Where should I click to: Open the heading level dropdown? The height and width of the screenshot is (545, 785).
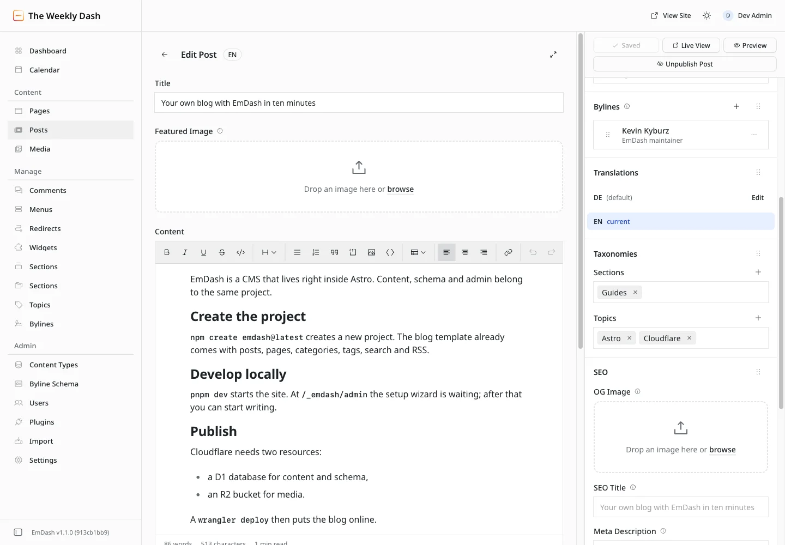tap(269, 252)
